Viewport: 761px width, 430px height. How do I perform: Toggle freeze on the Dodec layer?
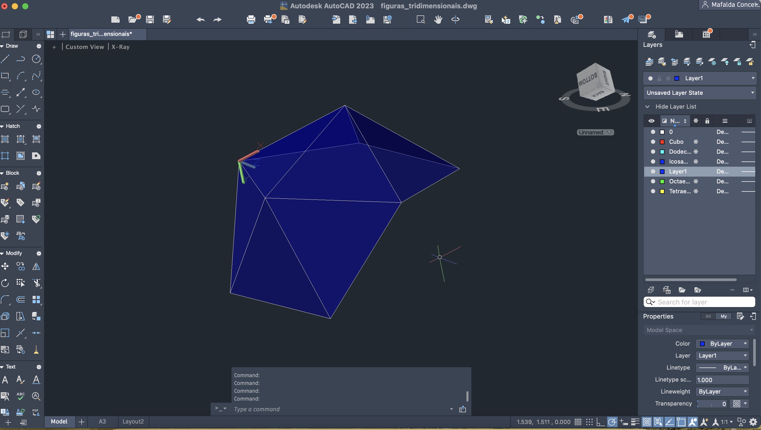[x=696, y=152]
